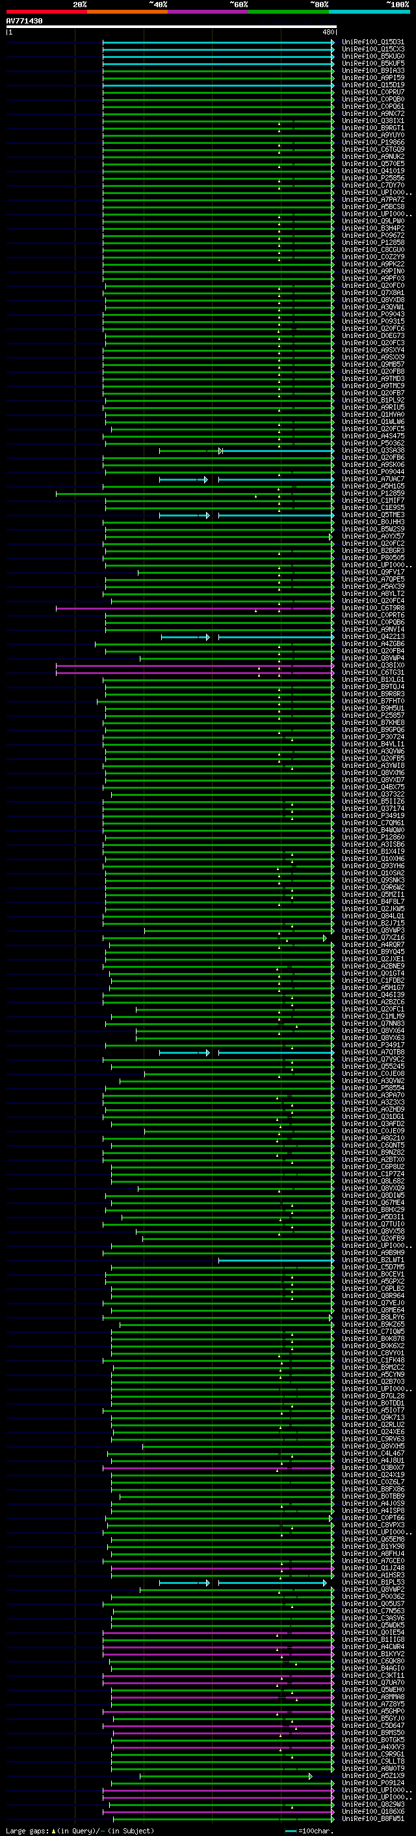
Task: Select the UniRef100_C6T9R8 label
Action: pos(372,608)
